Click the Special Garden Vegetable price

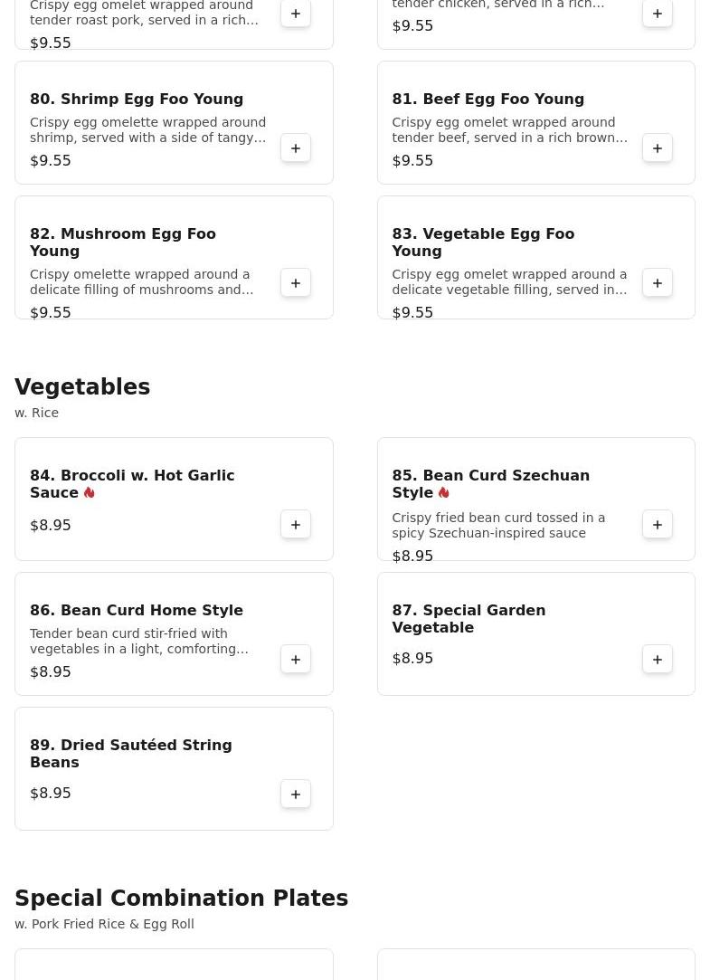click(412, 659)
